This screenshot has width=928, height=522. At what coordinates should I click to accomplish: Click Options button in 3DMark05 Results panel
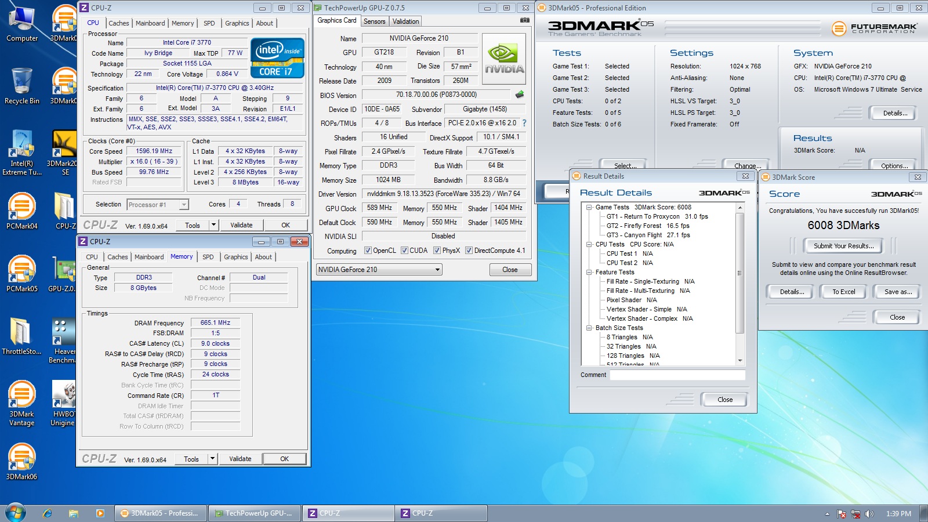(x=894, y=165)
